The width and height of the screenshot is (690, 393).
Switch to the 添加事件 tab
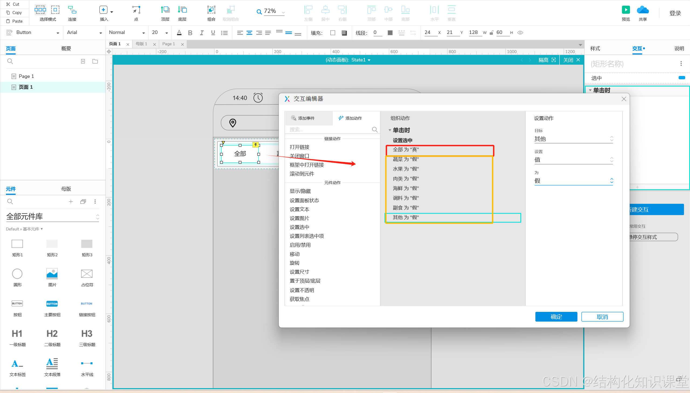tap(308, 118)
